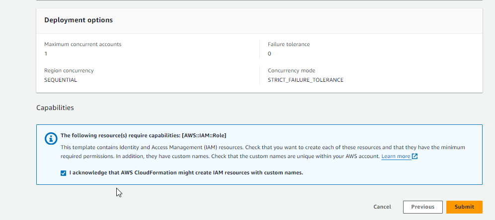Click the Region concurrency label
The height and width of the screenshot is (220, 495).
(69, 70)
